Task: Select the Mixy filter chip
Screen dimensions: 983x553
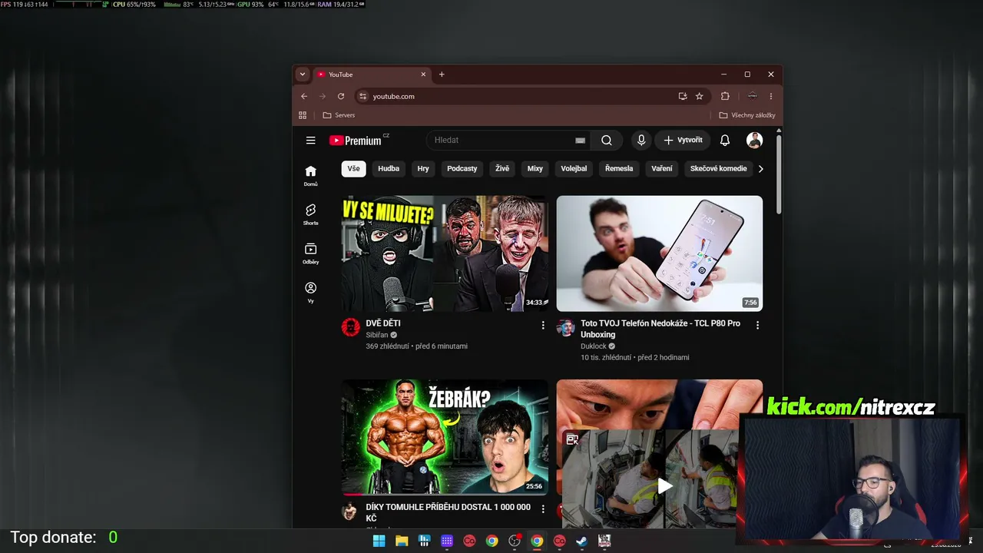Action: click(535, 169)
